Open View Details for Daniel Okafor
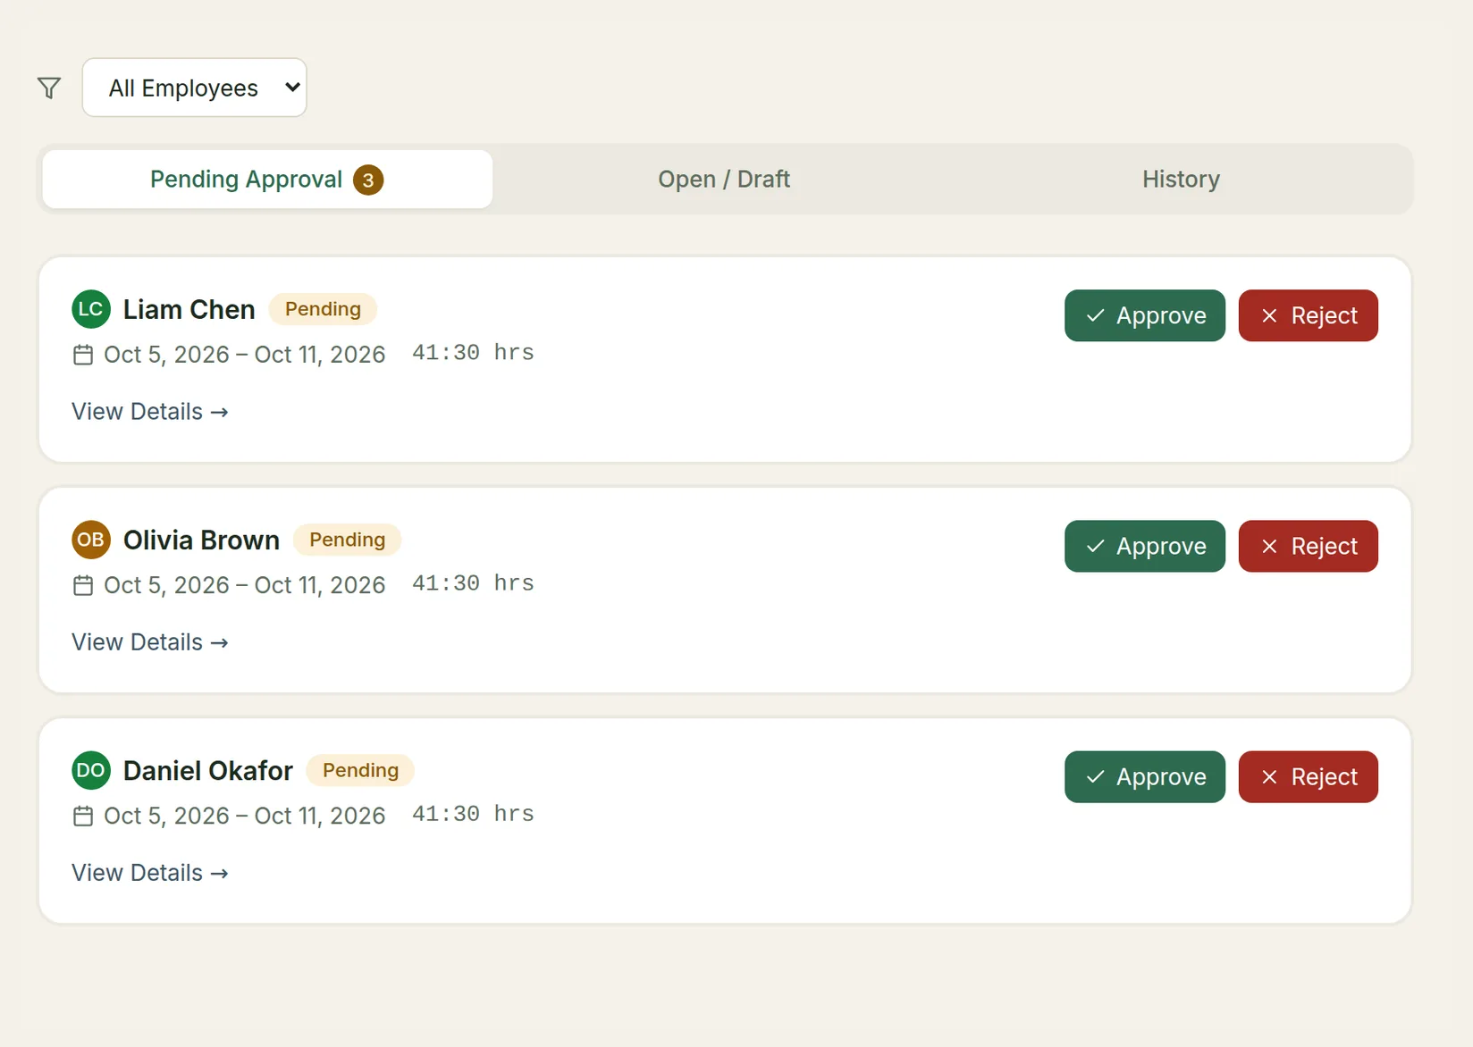Image resolution: width=1473 pixels, height=1047 pixels. pos(150,873)
